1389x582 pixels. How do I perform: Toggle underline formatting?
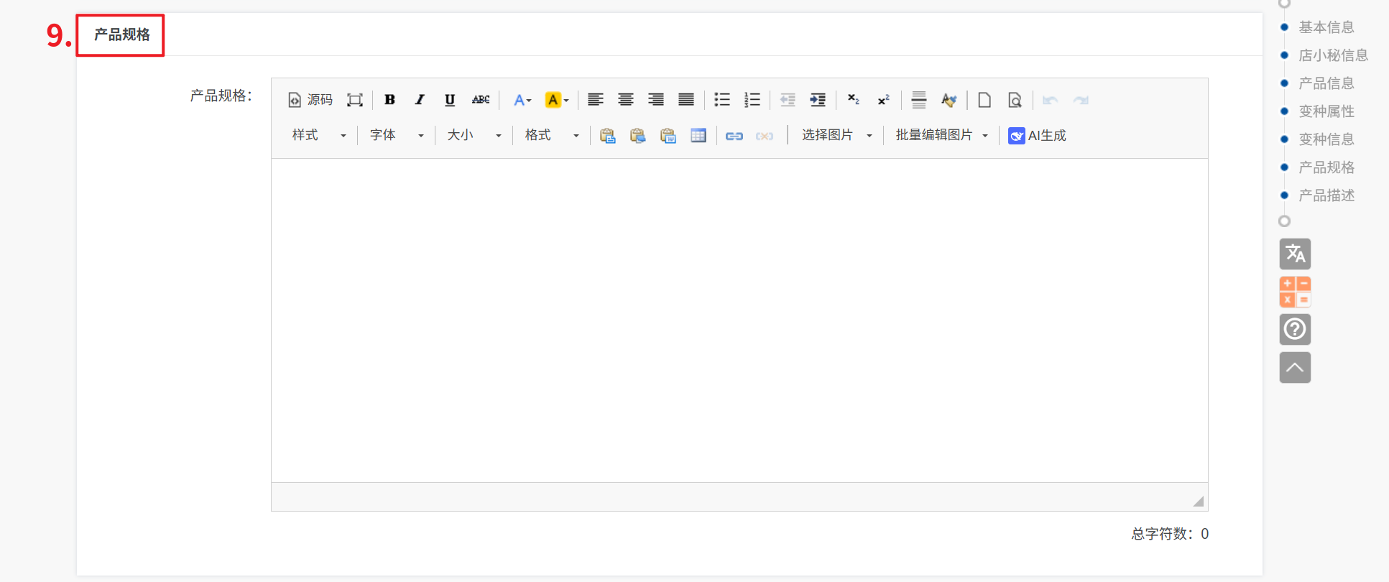[450, 100]
